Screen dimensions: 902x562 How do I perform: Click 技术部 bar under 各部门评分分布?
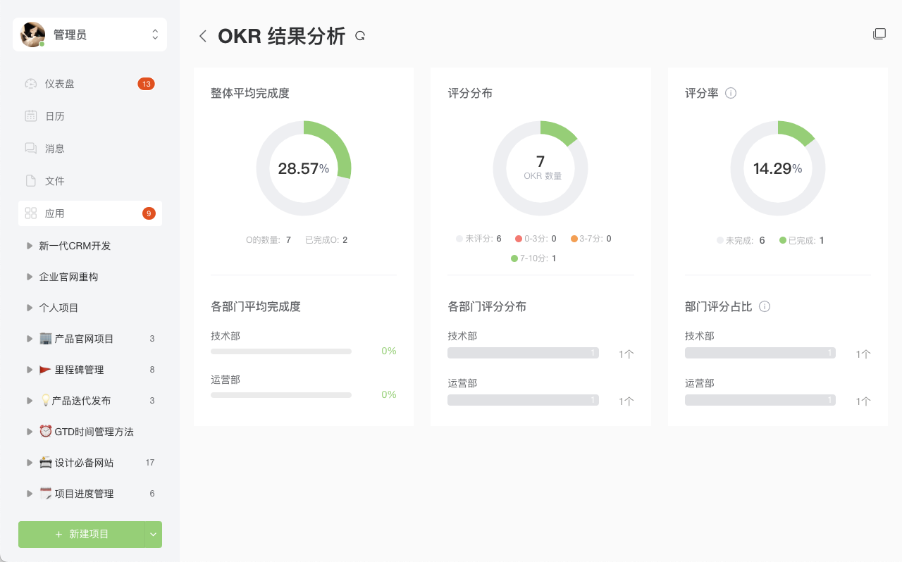(523, 353)
